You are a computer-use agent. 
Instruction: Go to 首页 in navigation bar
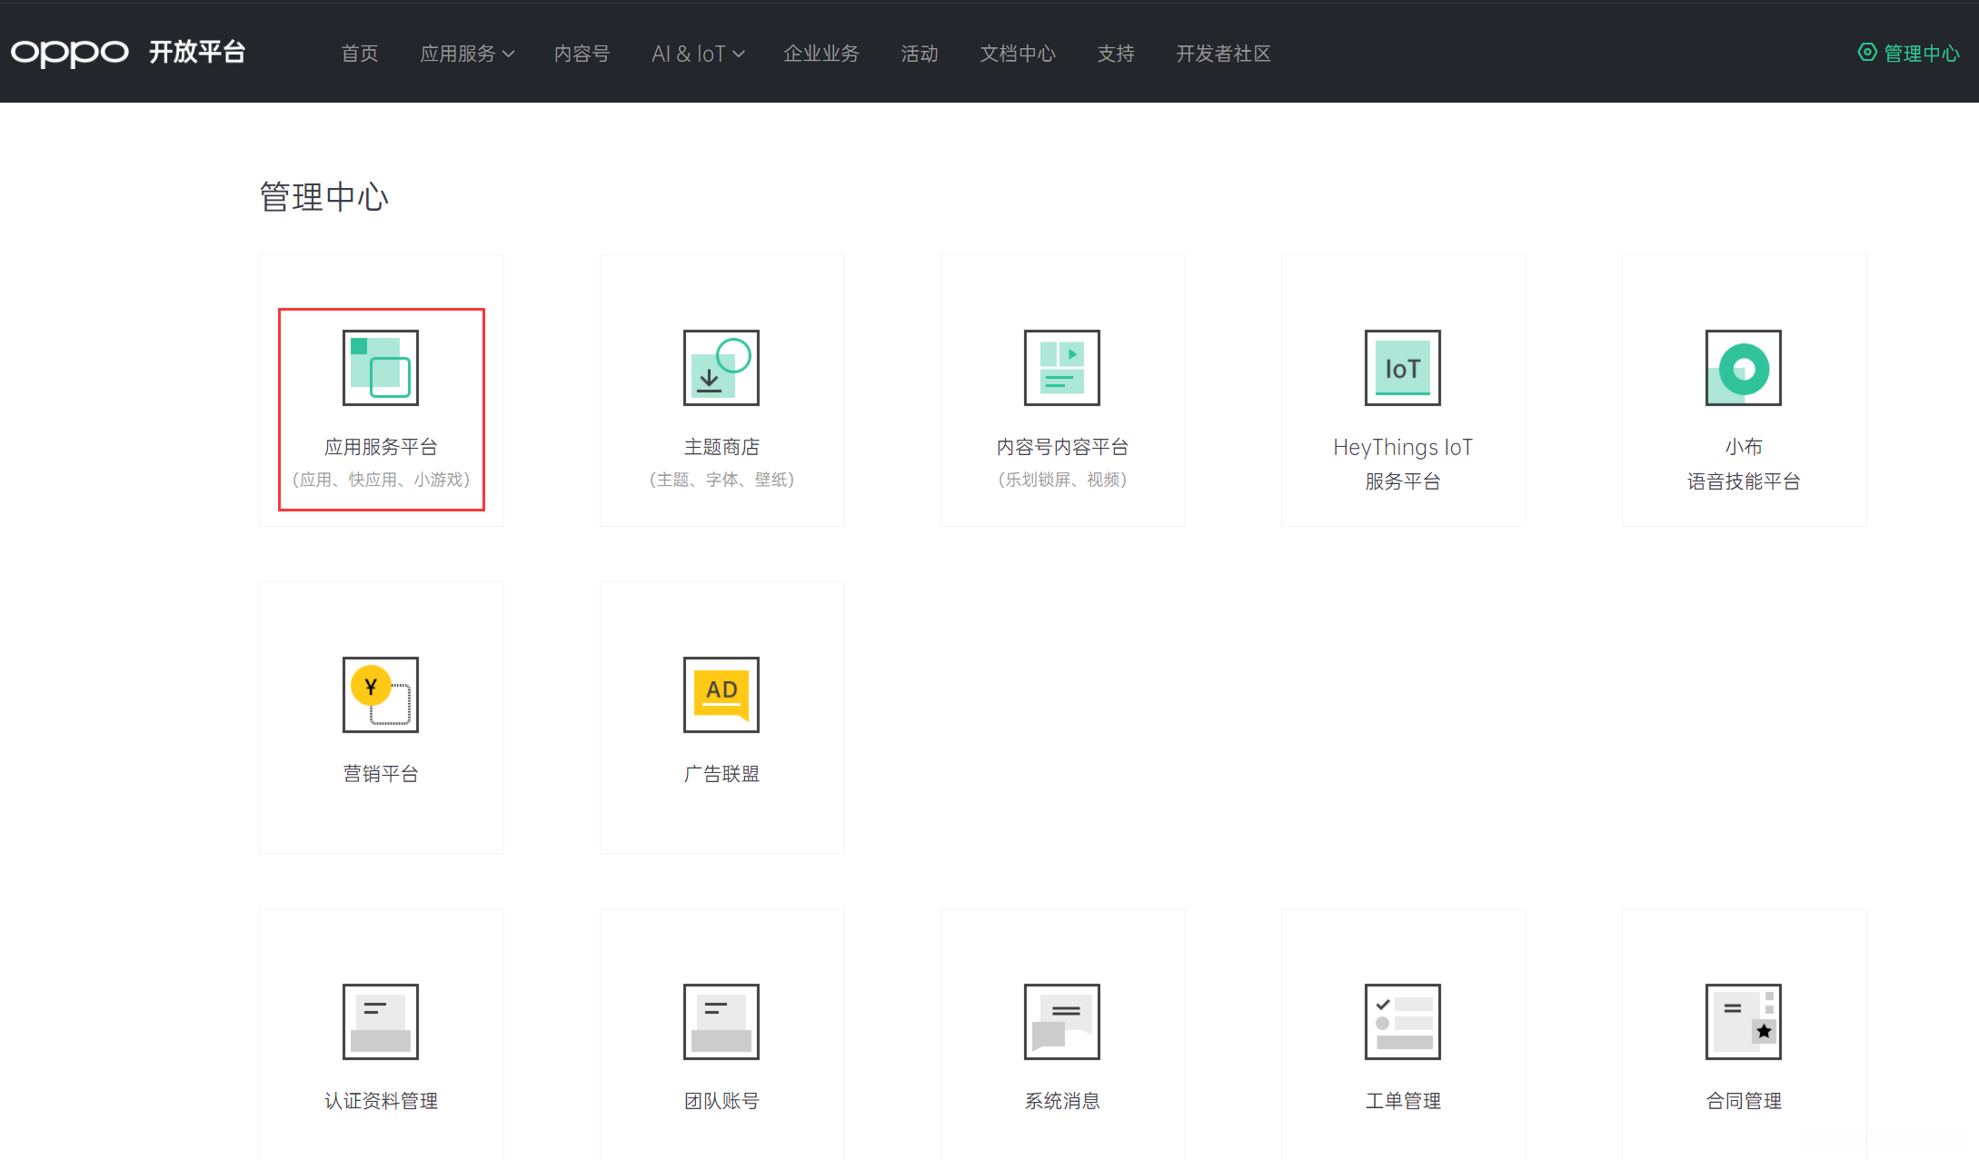coord(359,54)
